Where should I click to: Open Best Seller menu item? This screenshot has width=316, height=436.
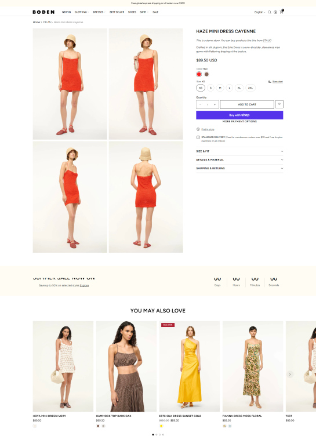tap(117, 12)
